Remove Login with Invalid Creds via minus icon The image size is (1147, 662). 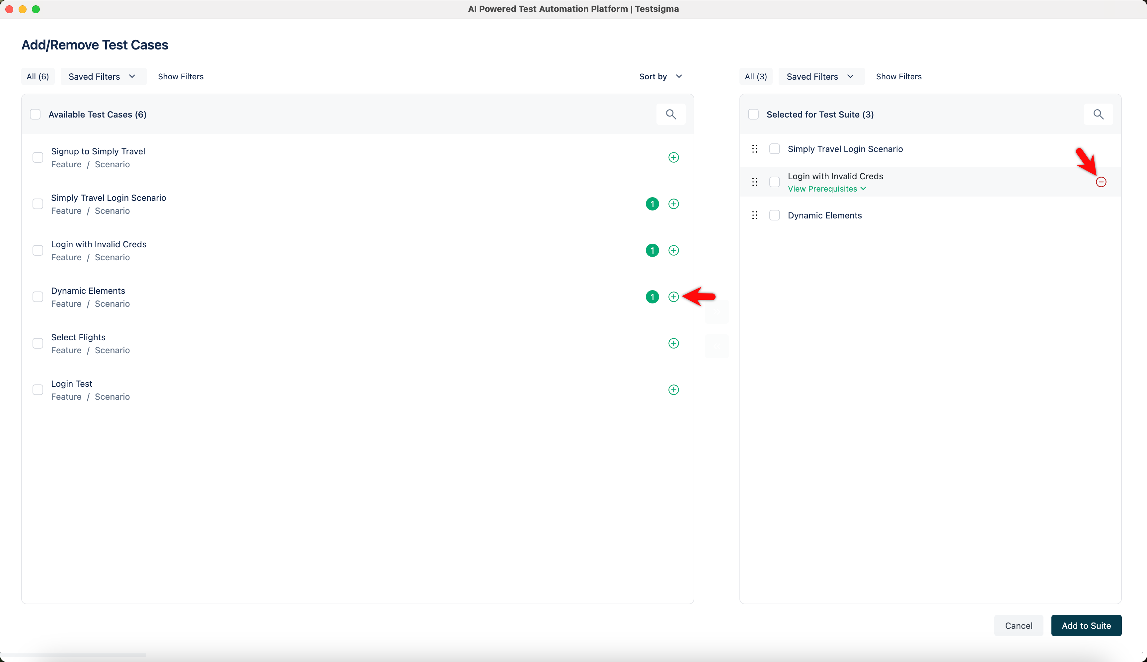tap(1101, 182)
